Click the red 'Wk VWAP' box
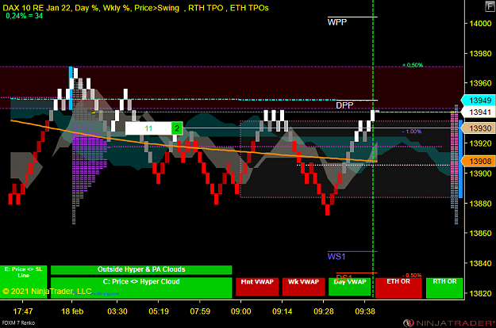The height and width of the screenshot is (328, 496). tap(303, 287)
